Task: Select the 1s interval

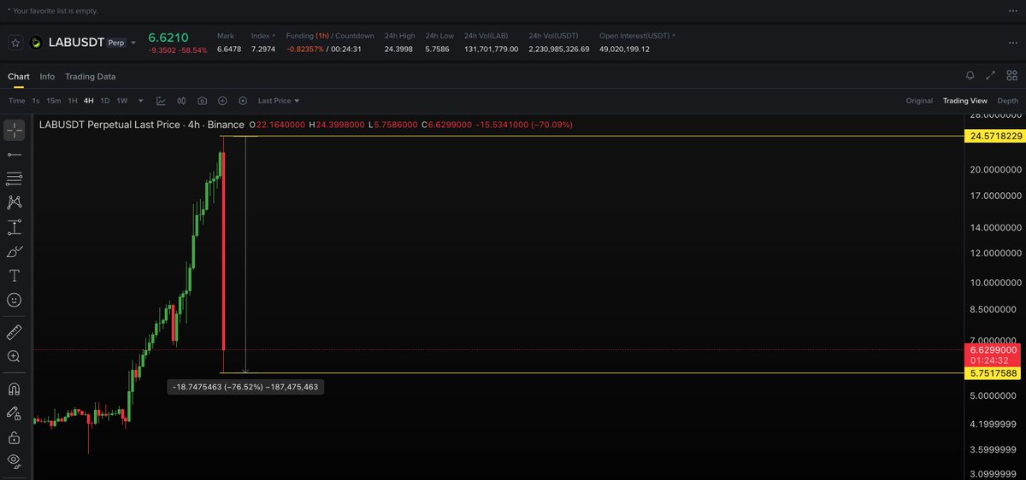Action: pyautogui.click(x=36, y=101)
